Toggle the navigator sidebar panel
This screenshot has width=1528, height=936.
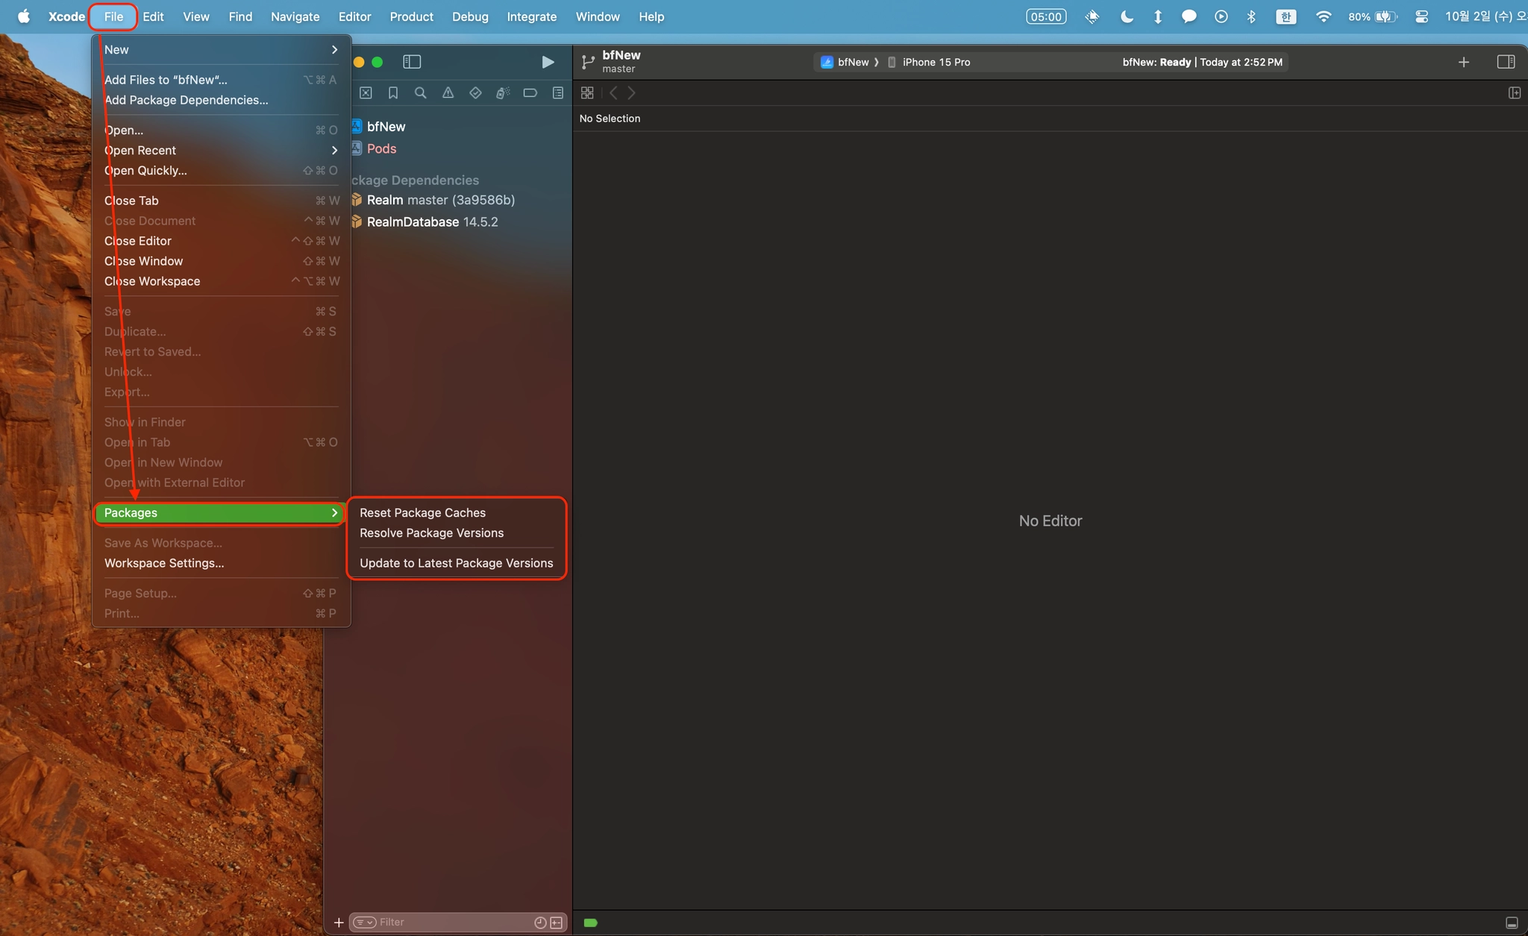pyautogui.click(x=412, y=62)
